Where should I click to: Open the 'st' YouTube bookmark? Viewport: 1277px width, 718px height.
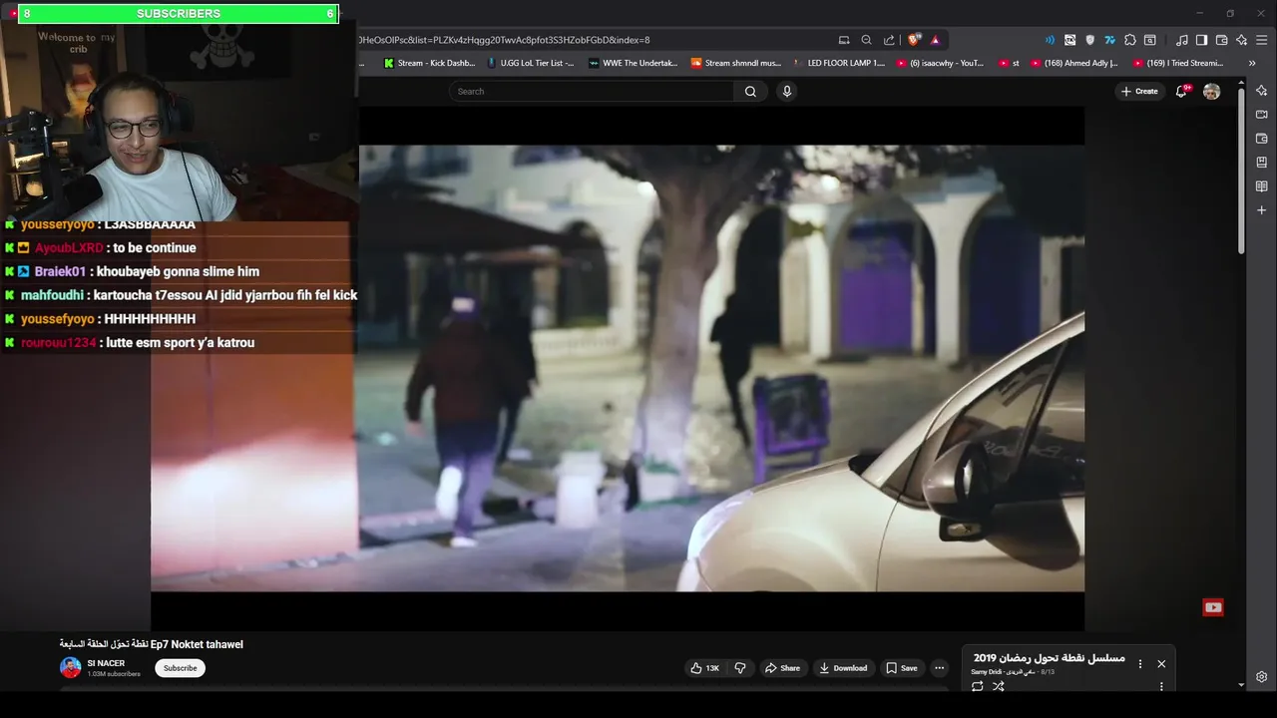pos(1009,63)
